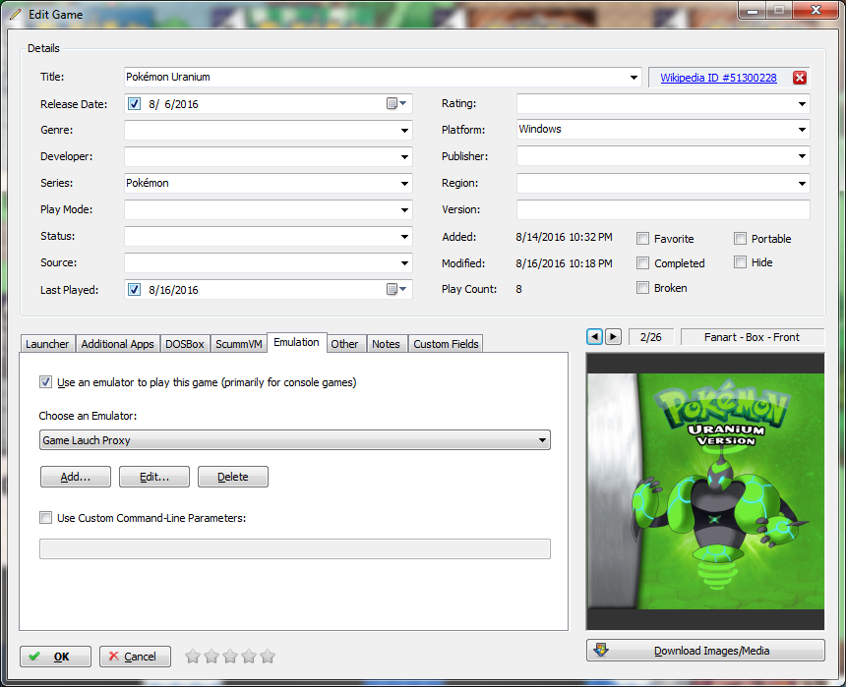
Task: Switch to the Additional Apps tab
Action: click(x=118, y=344)
